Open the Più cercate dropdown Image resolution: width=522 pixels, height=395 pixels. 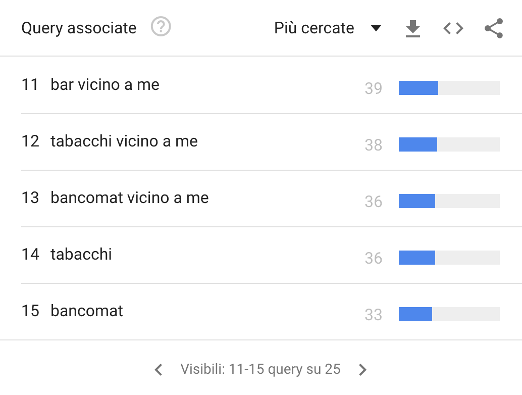[314, 28]
